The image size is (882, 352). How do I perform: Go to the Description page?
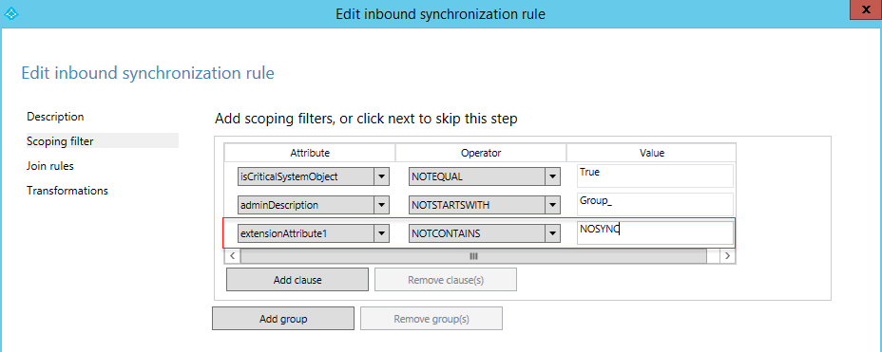(55, 117)
